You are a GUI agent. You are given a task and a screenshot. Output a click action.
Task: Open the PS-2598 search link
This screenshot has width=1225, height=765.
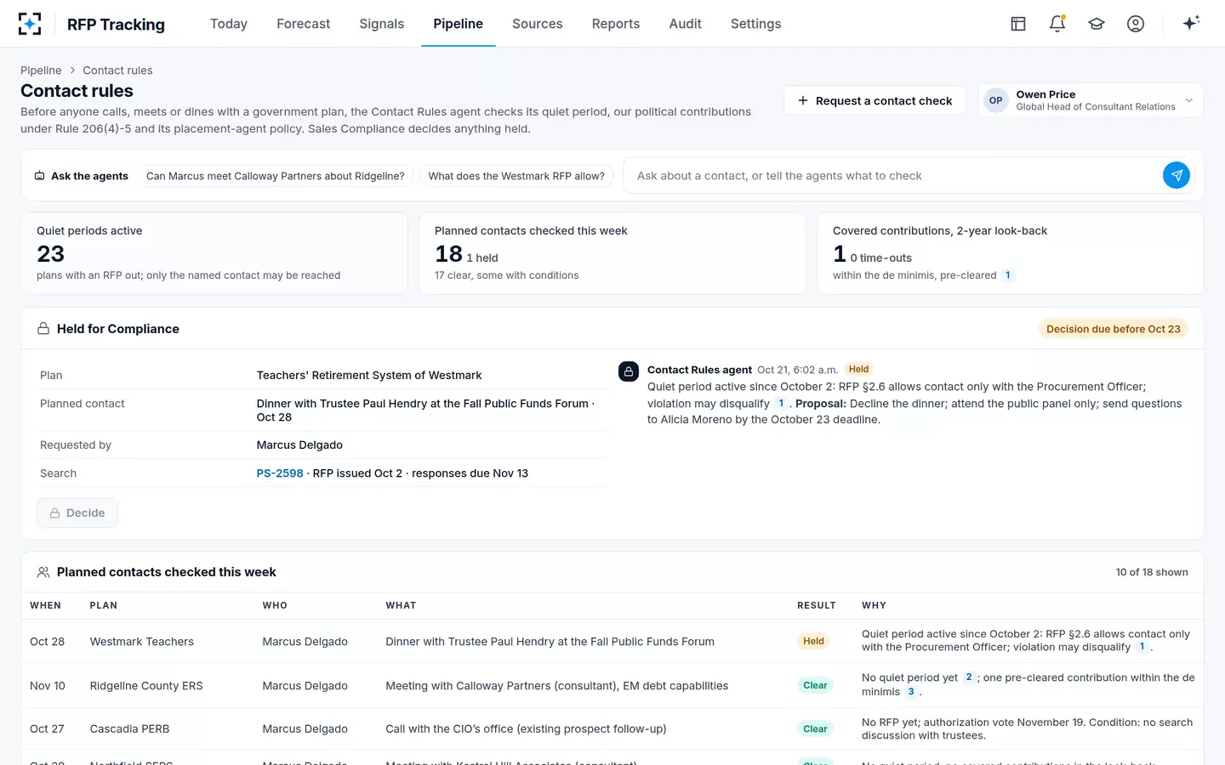280,473
